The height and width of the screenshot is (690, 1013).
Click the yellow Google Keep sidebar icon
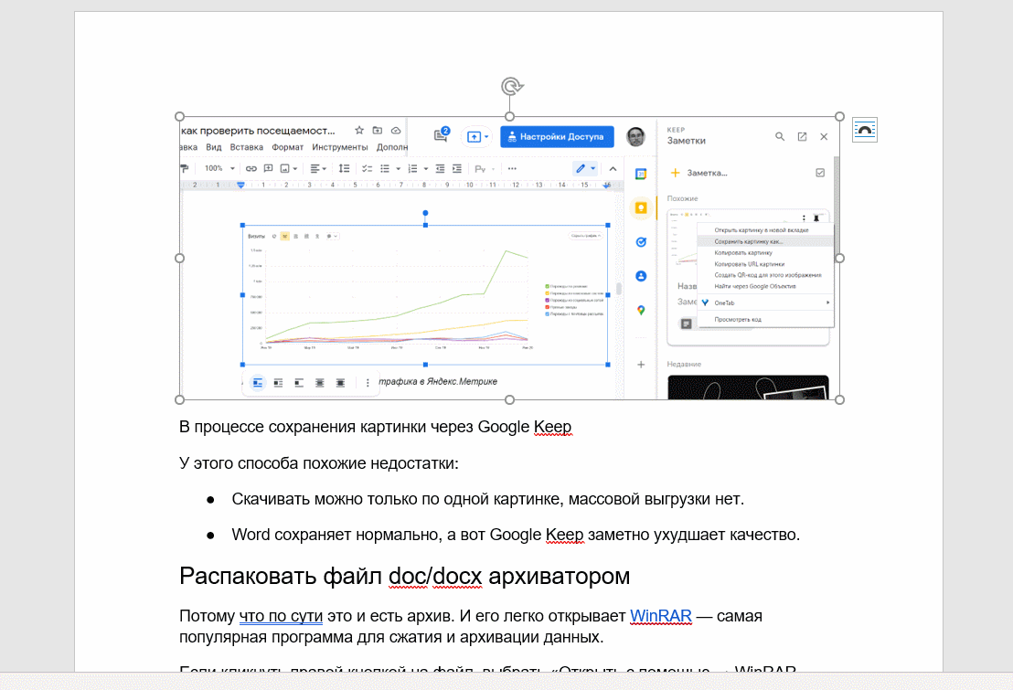[641, 208]
